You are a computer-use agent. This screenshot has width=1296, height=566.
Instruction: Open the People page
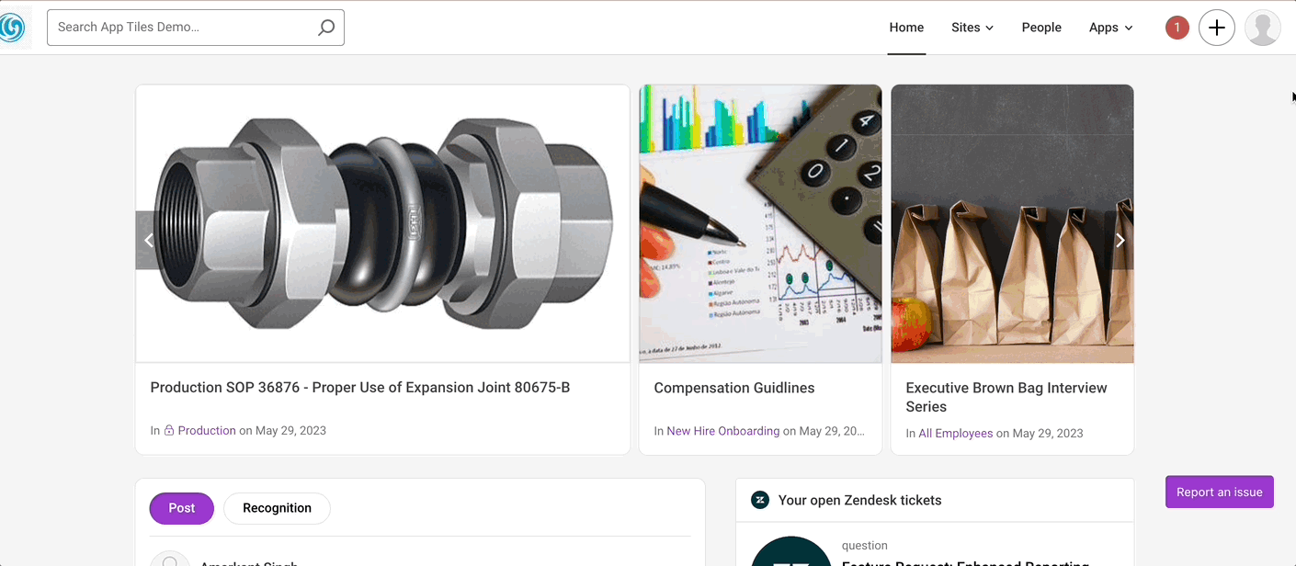point(1041,28)
